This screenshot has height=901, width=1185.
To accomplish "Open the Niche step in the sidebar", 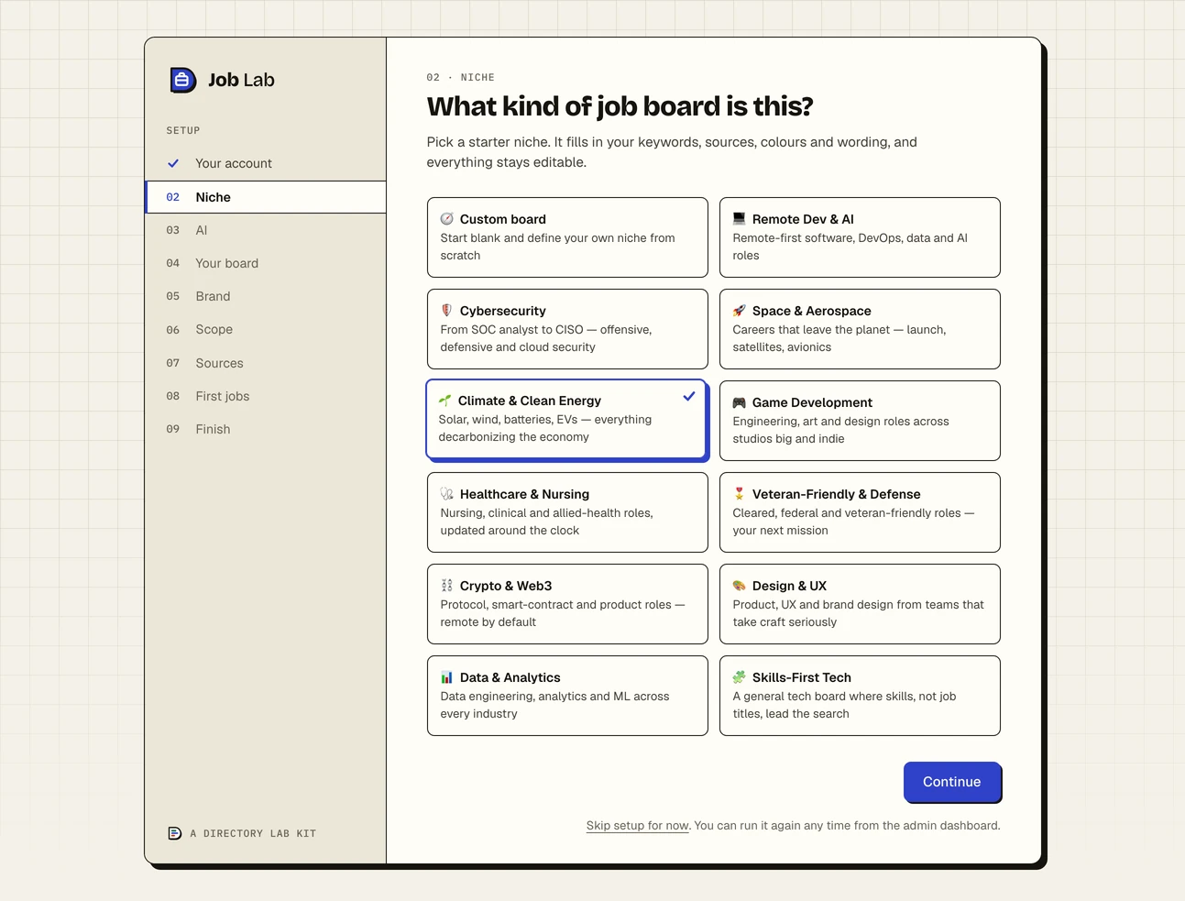I will point(266,197).
